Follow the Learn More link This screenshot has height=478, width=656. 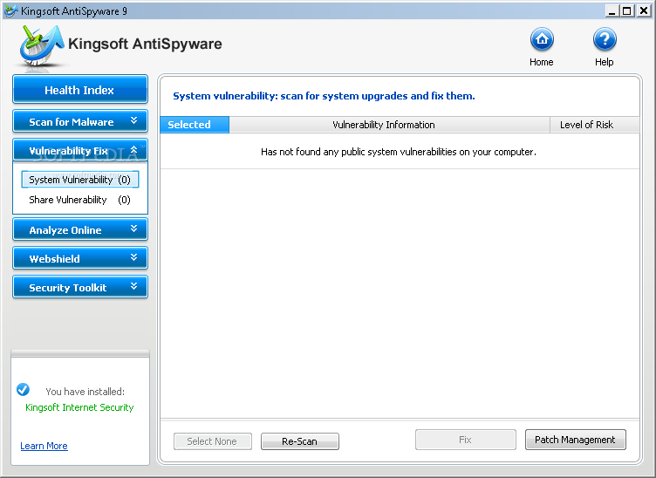click(44, 446)
